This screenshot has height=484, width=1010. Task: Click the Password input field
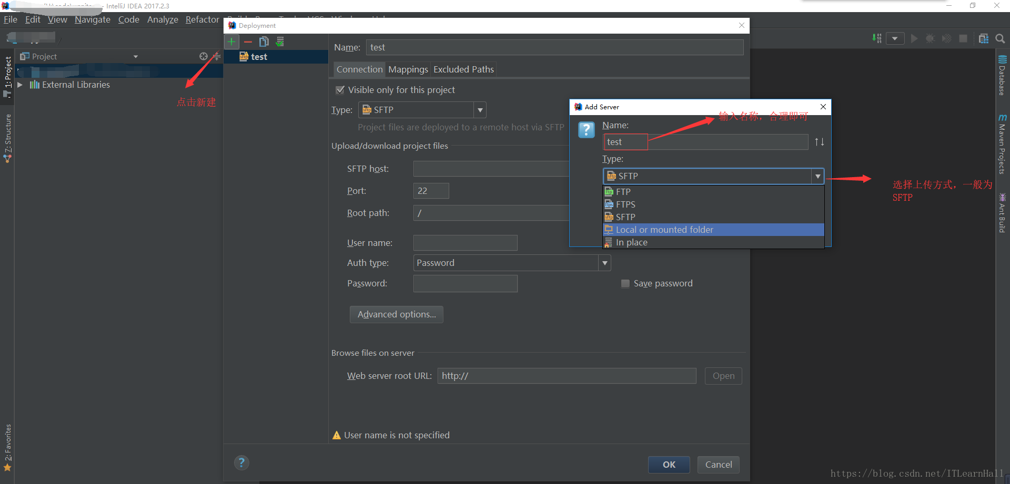click(x=466, y=283)
